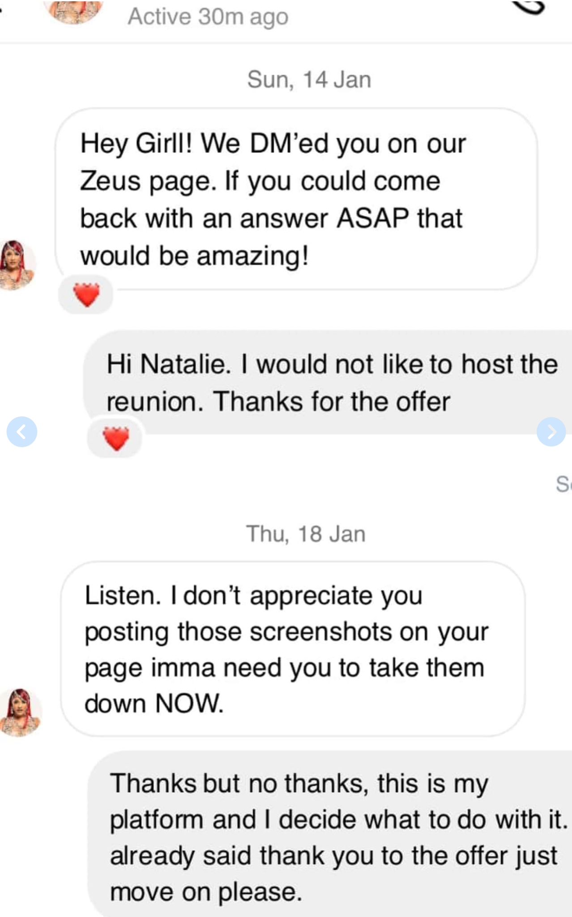Tap heart reaction under 'Hi Natalie' reply
The width and height of the screenshot is (572, 917).
click(115, 438)
